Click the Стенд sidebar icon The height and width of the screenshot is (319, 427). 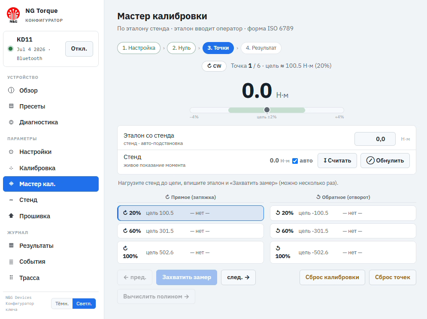coord(11,200)
